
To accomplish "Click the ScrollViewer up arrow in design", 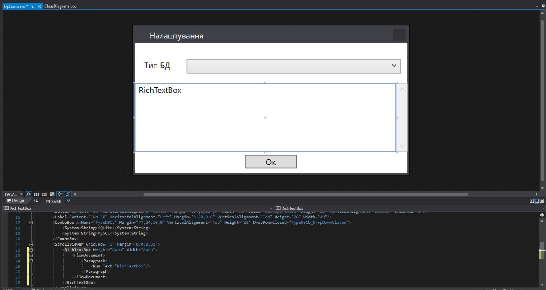I will click(402, 89).
